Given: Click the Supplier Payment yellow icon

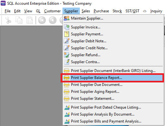Looking at the screenshot, I should tap(67, 34).
